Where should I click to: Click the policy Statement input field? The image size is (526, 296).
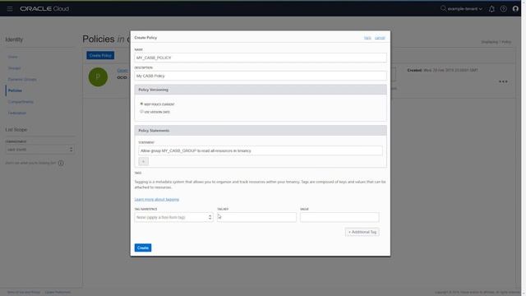(x=261, y=150)
